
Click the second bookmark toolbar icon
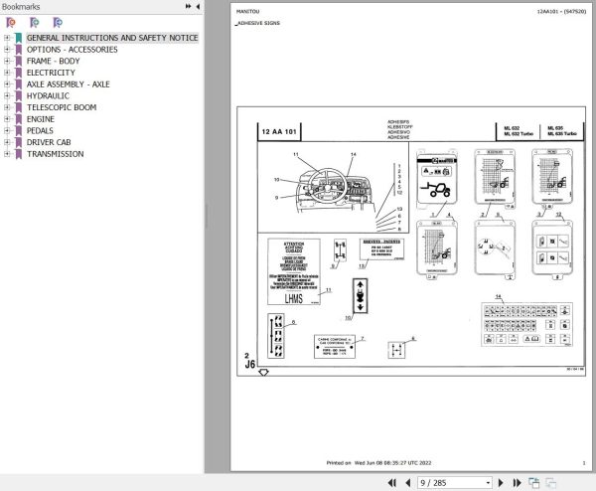point(34,23)
